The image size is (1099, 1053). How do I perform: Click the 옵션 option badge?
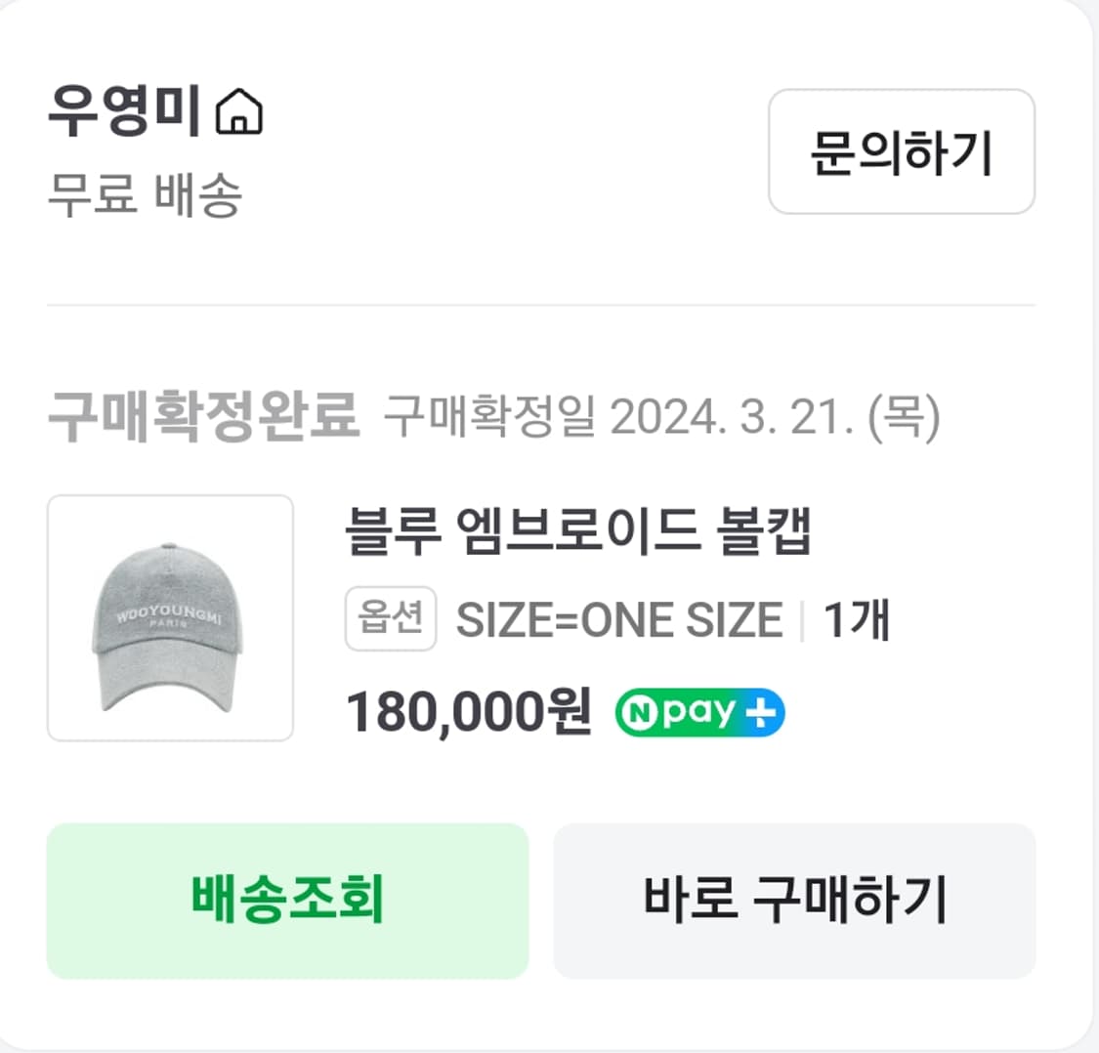[x=390, y=616]
